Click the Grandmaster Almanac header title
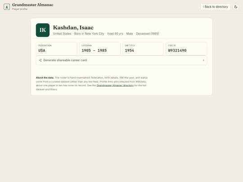The image size is (243, 182). coord(33,5)
